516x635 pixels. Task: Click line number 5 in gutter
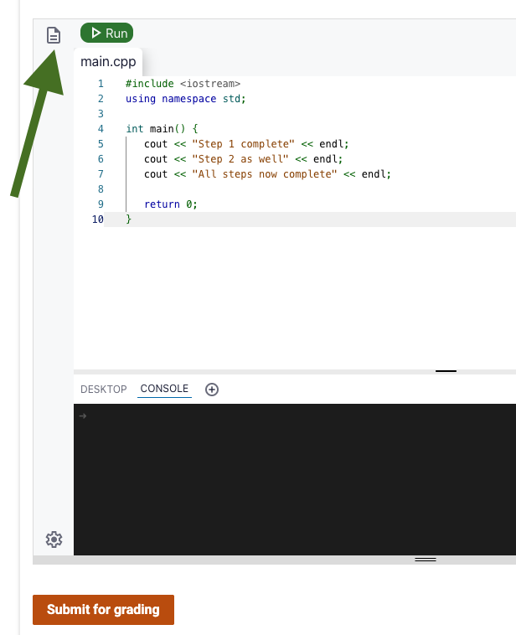tap(101, 144)
